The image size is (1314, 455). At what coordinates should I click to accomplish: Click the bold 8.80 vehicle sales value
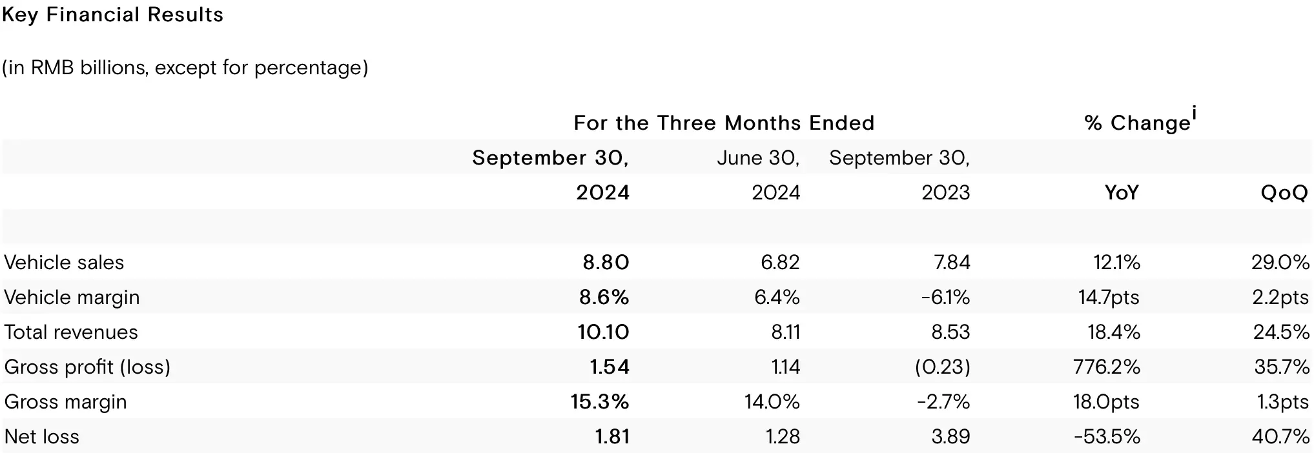[x=606, y=262]
